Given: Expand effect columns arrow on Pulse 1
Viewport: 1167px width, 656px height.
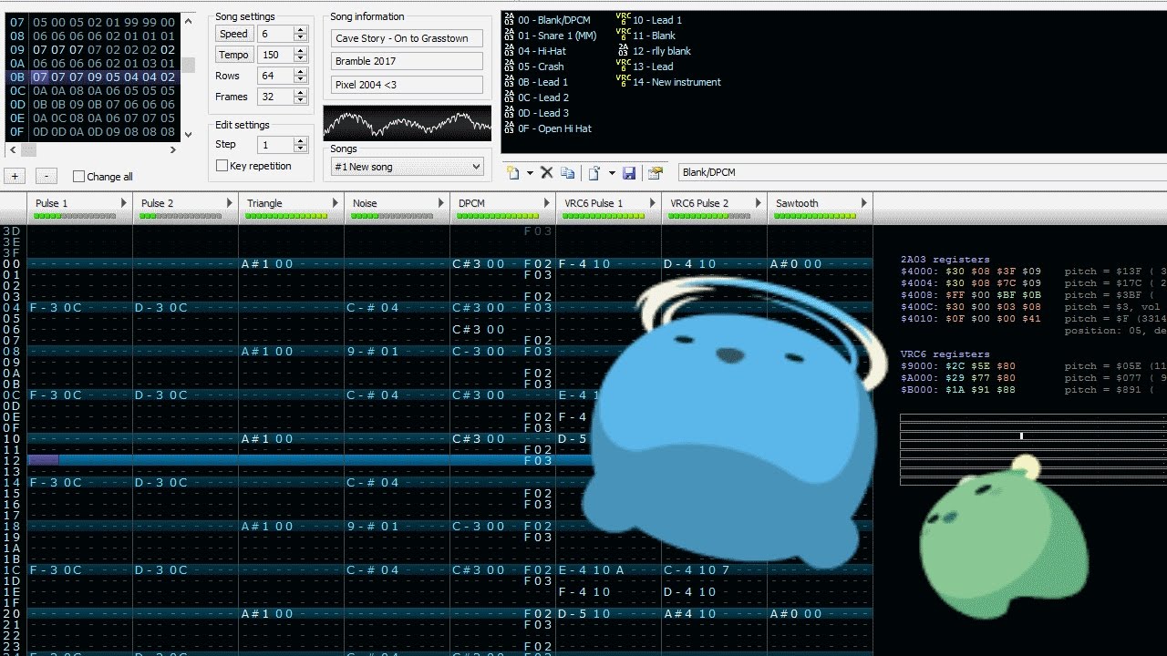Looking at the screenshot, I should [124, 203].
